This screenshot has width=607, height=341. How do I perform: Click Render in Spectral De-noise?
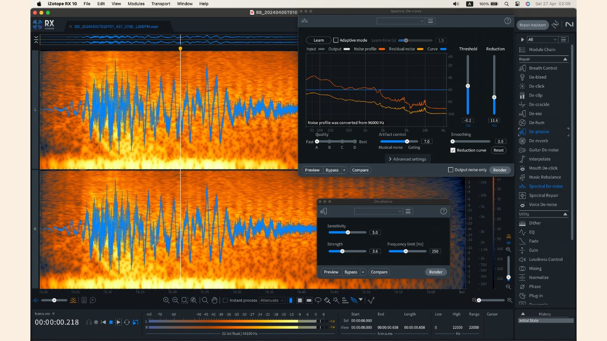click(500, 170)
